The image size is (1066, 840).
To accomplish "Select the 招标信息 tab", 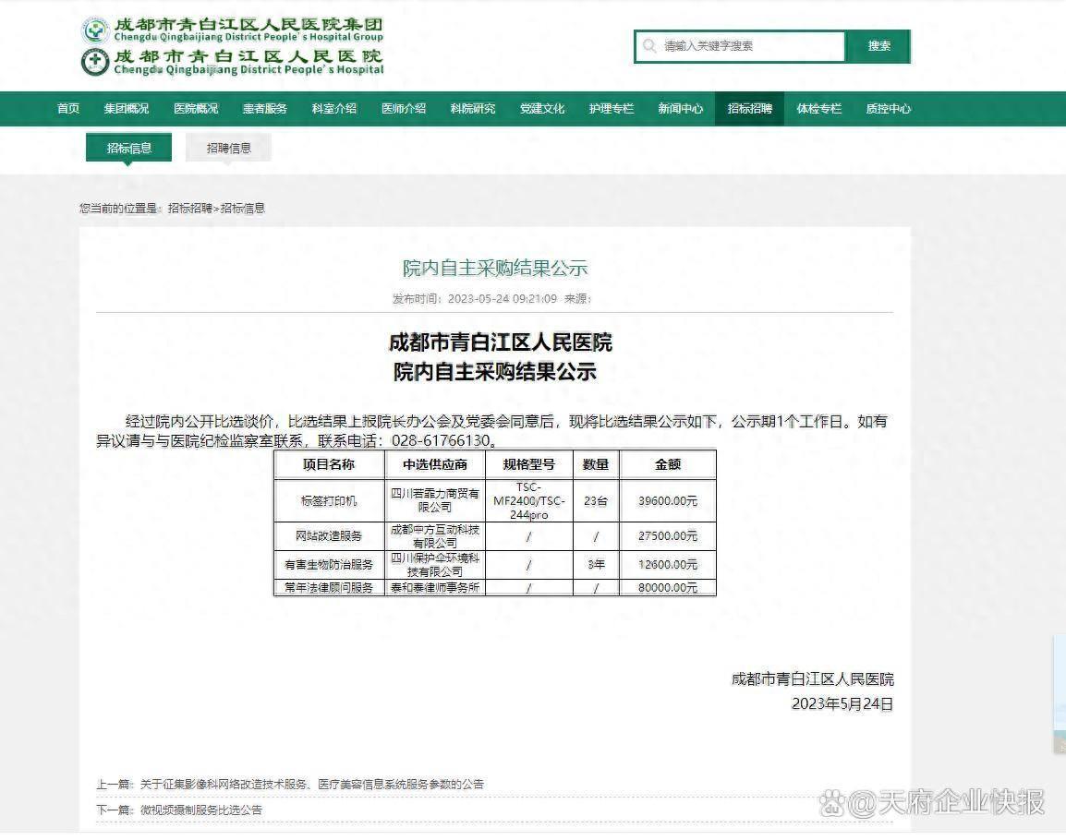I will coord(128,148).
